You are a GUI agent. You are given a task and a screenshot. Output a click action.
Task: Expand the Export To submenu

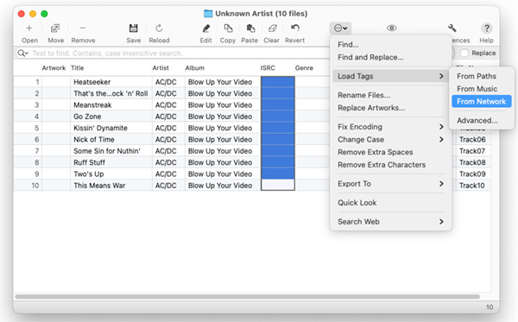coord(390,184)
